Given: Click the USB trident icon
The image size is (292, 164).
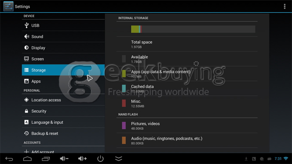Looking at the screenshot, I should [x=27, y=25].
